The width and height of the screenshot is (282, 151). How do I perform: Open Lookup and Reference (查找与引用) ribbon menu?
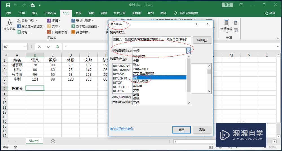coord(82,21)
